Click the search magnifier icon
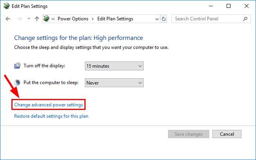This screenshot has width=256, height=160. [x=245, y=19]
